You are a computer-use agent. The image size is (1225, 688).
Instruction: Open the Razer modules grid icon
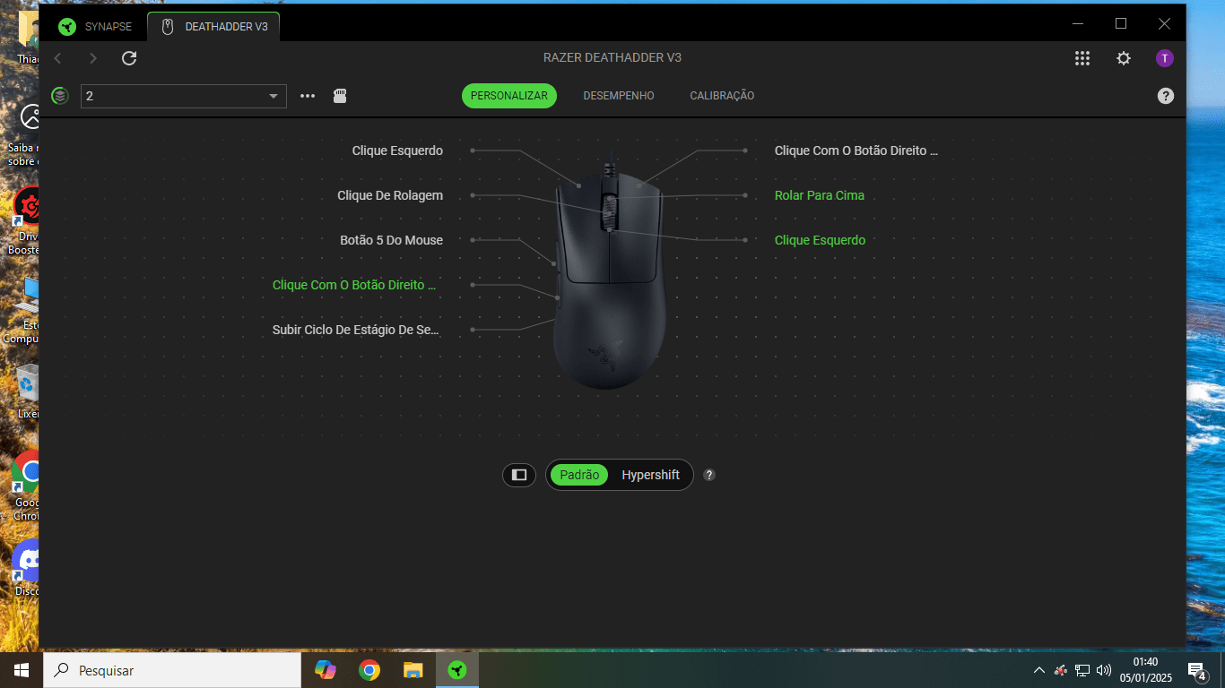pos(1082,58)
